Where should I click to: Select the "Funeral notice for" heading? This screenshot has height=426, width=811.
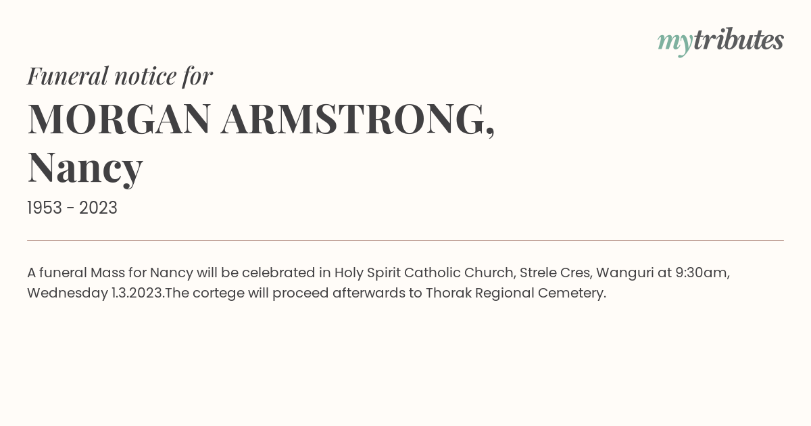(120, 76)
